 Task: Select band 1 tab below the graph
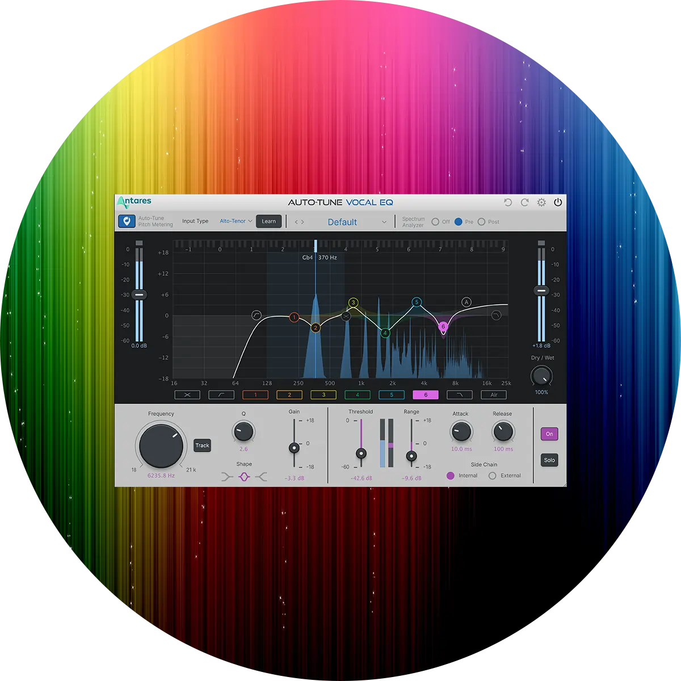click(x=255, y=395)
